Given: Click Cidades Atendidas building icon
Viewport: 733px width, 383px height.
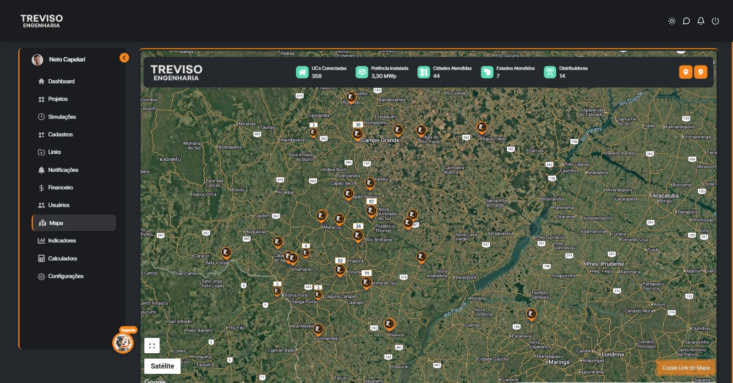Looking at the screenshot, I should pyautogui.click(x=424, y=72).
